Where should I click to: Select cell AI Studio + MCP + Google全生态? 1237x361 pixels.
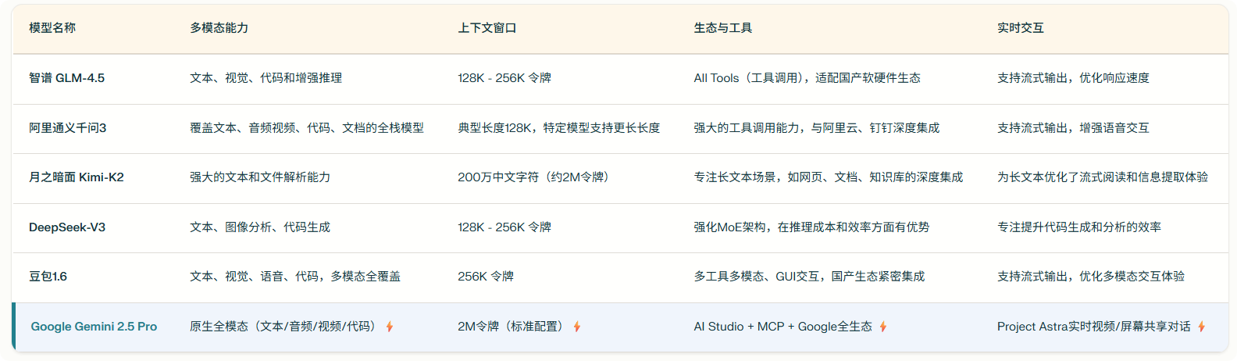tap(783, 327)
